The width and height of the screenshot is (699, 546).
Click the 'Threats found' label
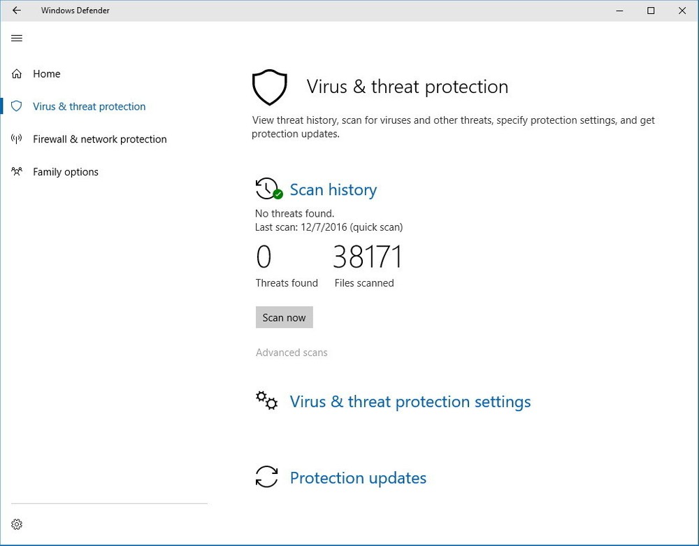287,283
